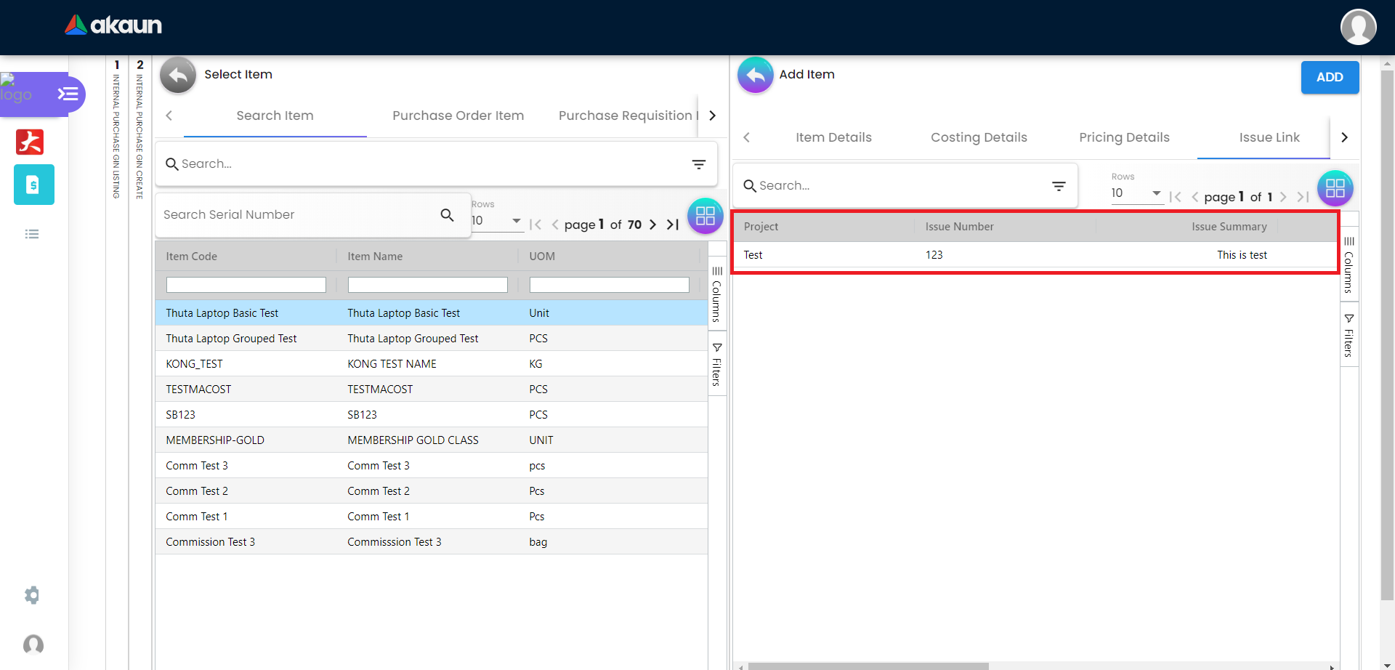Viewport: 1395px width, 670px height.
Task: Click the teal document module icon
Action: [33, 185]
